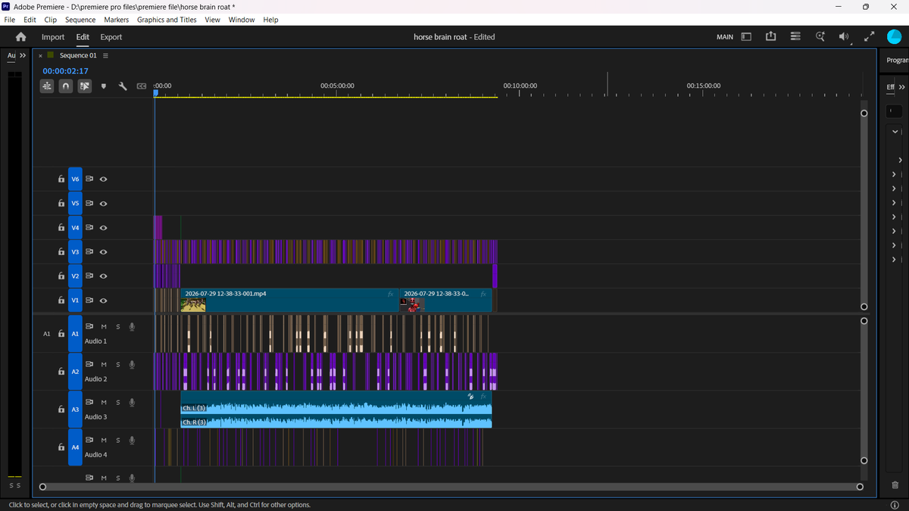Lock track V6 with padlock toggle
This screenshot has width=909, height=511.
point(61,179)
